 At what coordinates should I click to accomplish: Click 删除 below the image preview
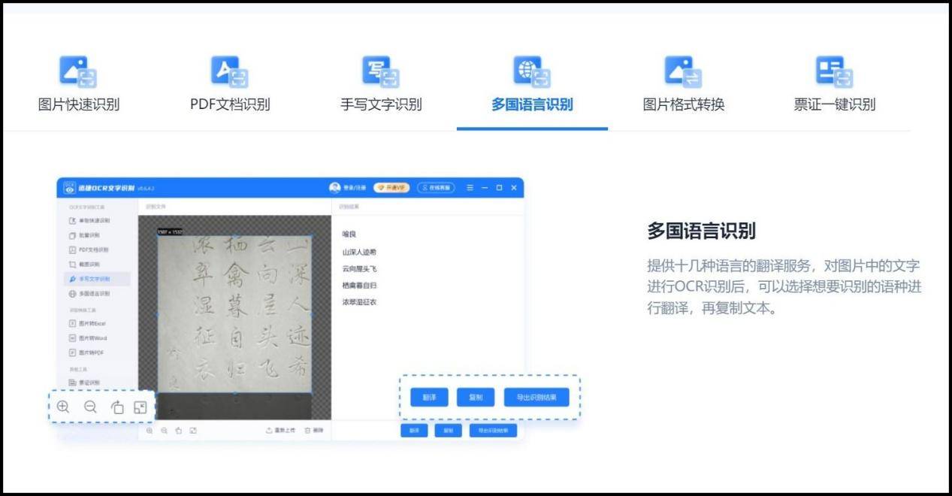coord(314,431)
